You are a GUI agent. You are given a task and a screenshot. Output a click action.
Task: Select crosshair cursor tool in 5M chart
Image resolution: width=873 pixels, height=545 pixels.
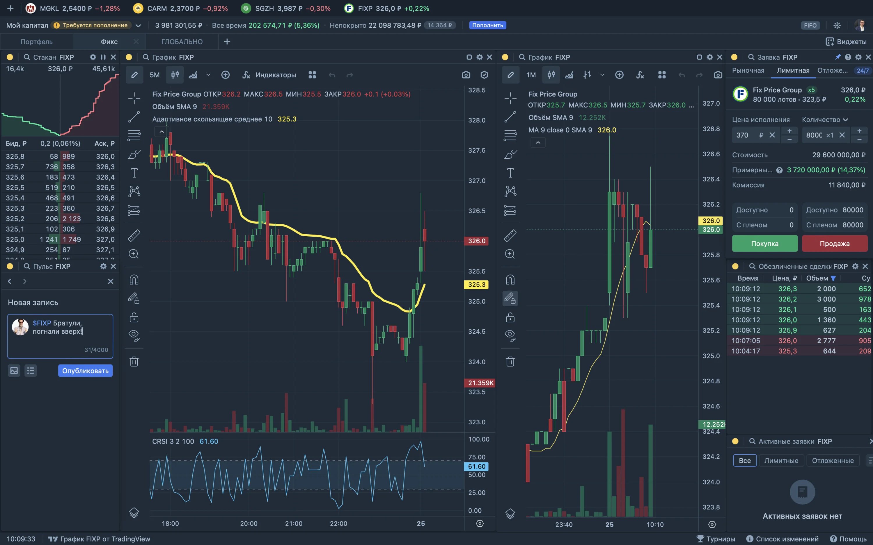(134, 98)
